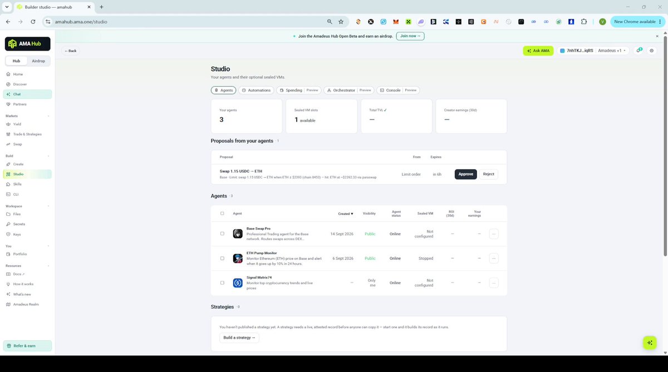The width and height of the screenshot is (668, 372).
Task: Select the ETH Pump Monitor checkbox
Action: click(x=222, y=258)
